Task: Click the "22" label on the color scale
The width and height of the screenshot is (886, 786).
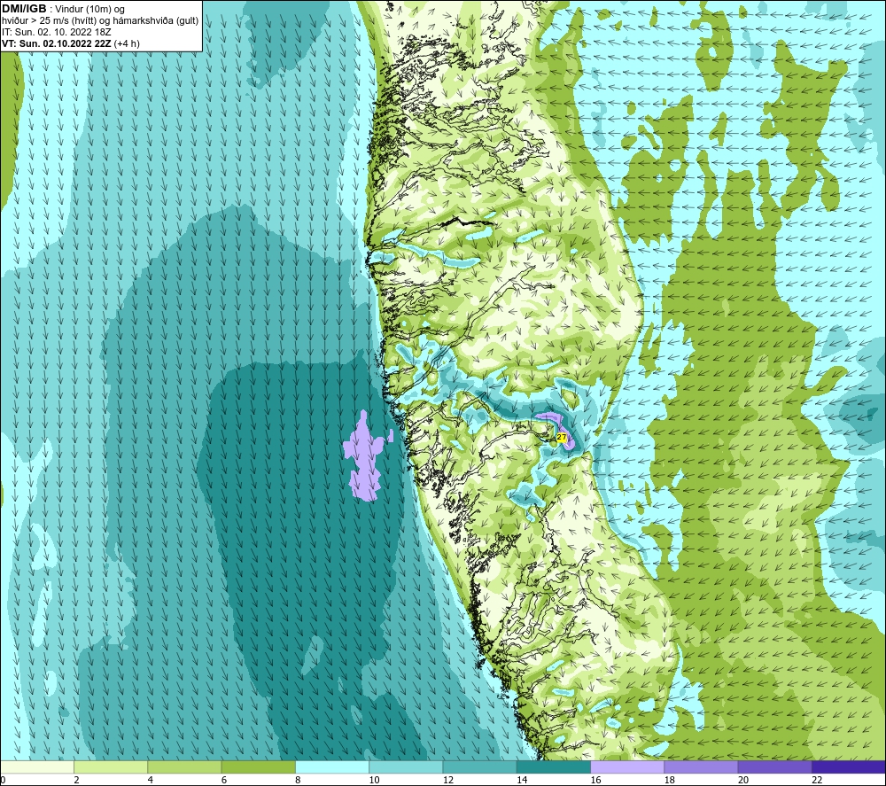Action: tap(817, 780)
